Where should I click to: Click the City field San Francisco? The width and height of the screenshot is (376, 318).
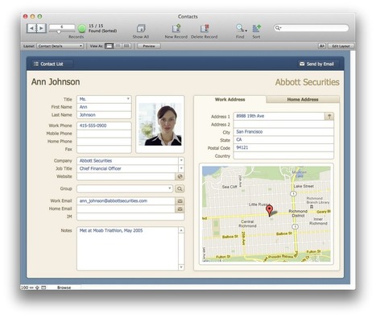(283, 132)
